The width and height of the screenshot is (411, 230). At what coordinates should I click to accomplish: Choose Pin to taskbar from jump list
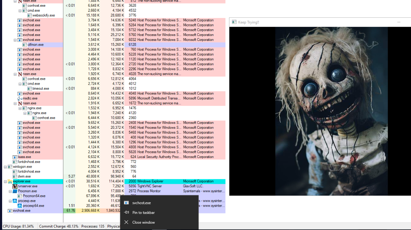[x=143, y=213]
